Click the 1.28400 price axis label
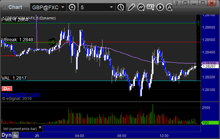This screenshot has width=220, height=139. (x=209, y=52)
